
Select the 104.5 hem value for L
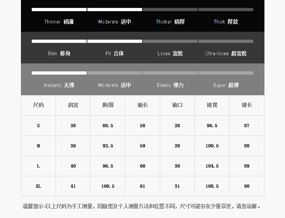click(212, 166)
